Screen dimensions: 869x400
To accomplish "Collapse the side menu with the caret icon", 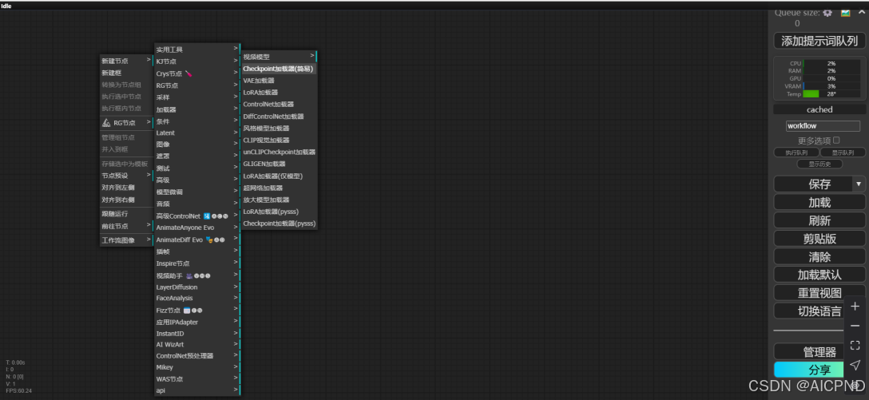I will [x=861, y=13].
